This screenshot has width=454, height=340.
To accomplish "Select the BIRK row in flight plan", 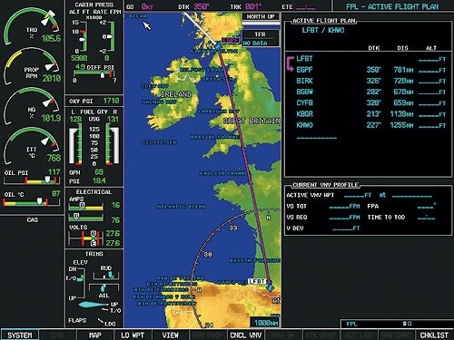I will coord(370,81).
